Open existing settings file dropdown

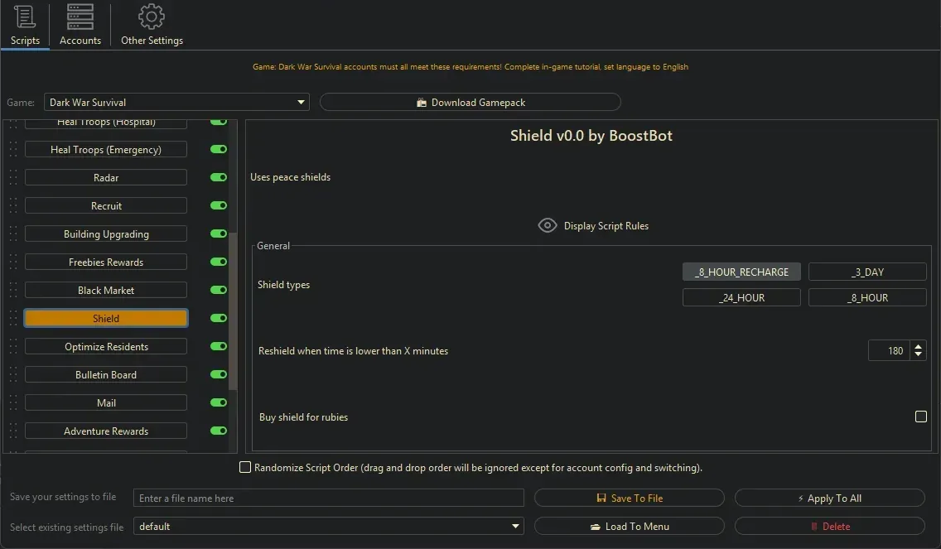click(328, 526)
